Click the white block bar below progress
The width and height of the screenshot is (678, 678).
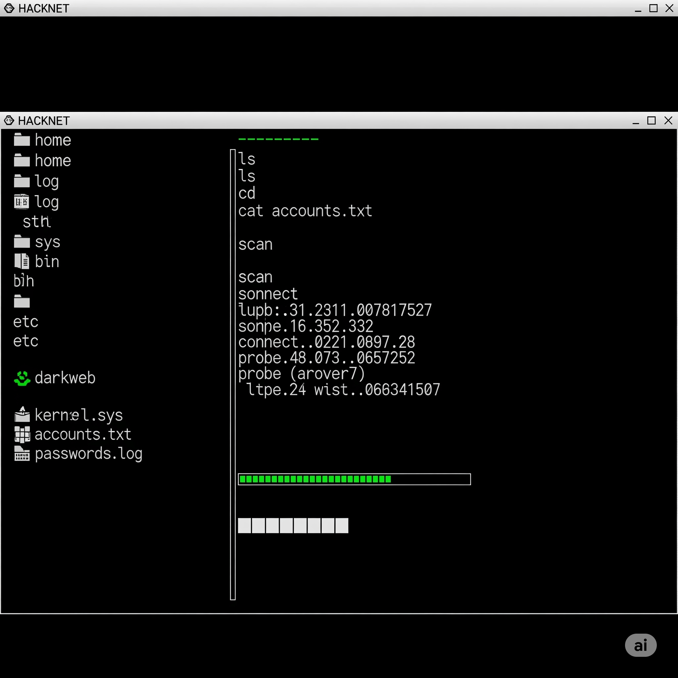[293, 525]
